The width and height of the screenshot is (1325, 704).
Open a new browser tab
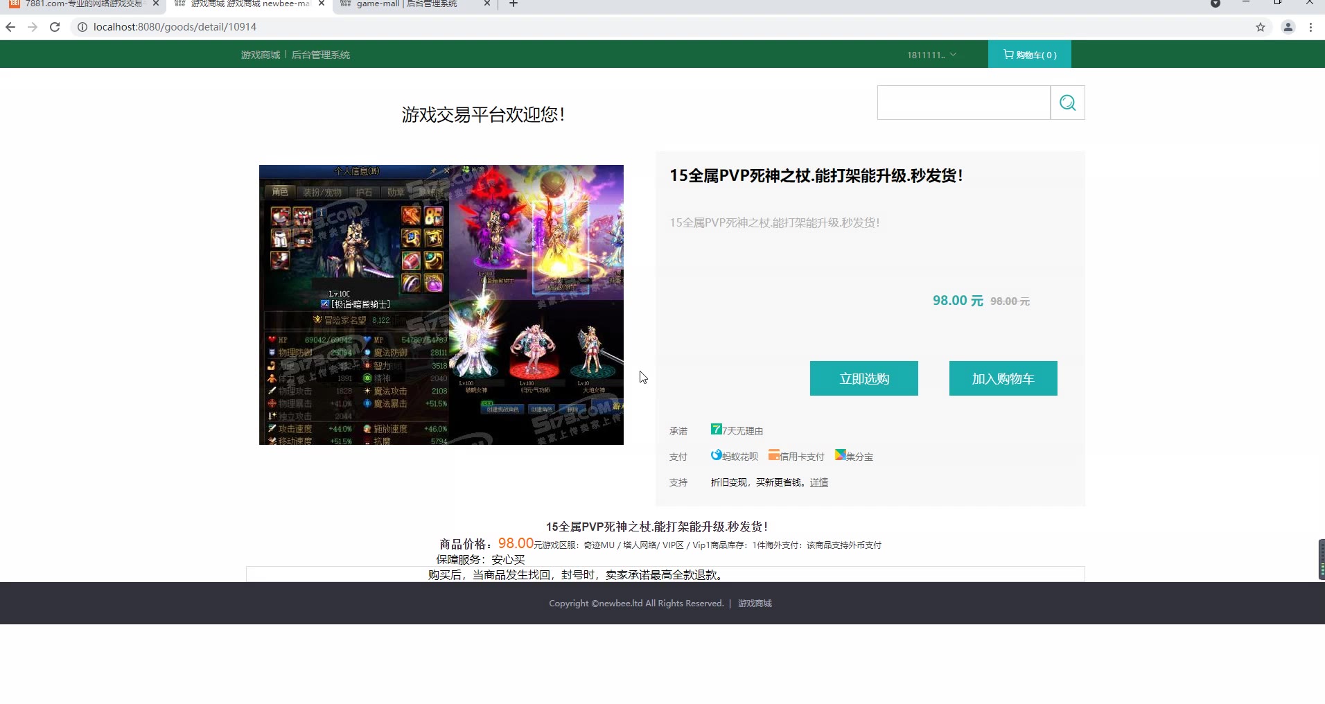(514, 3)
